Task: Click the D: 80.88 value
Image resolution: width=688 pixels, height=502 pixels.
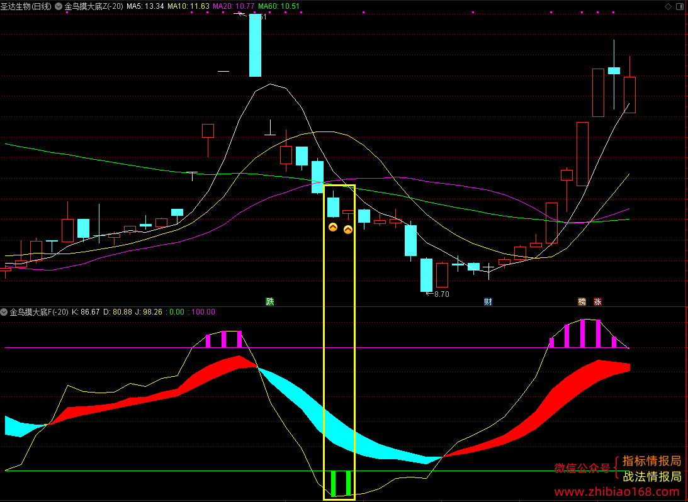Action: coord(118,312)
